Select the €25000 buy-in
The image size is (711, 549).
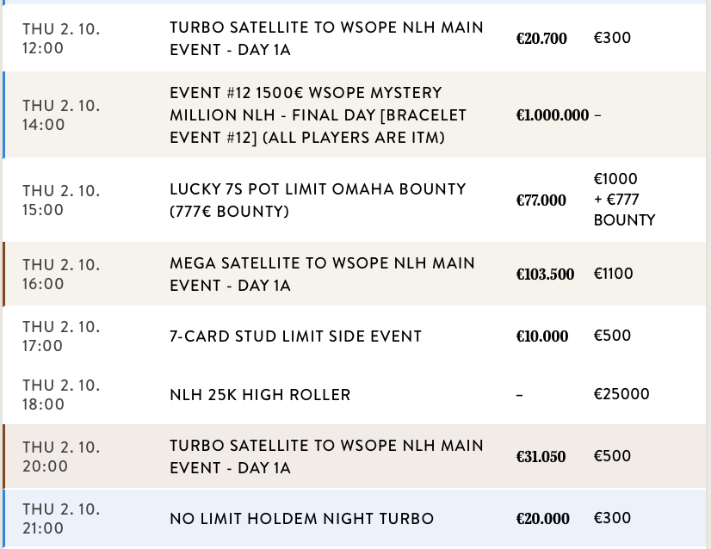coord(621,395)
